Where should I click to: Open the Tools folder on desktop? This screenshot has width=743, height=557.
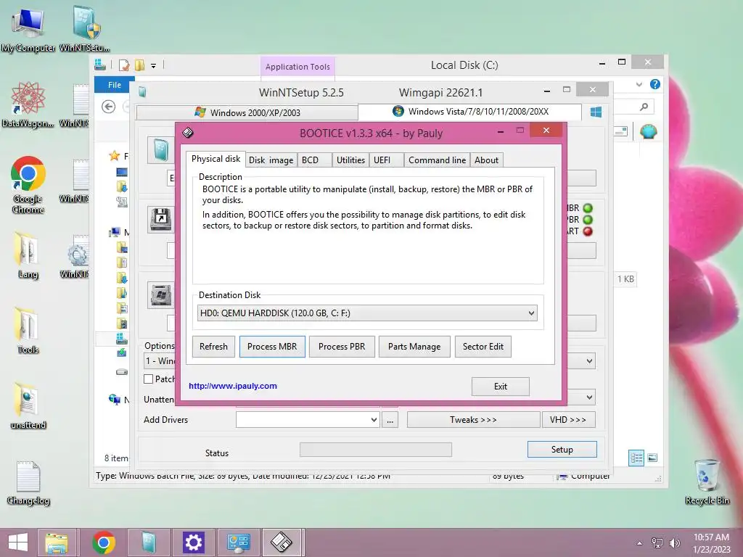pyautogui.click(x=28, y=331)
